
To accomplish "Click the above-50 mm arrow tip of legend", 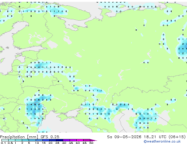I will coord(93,140).
